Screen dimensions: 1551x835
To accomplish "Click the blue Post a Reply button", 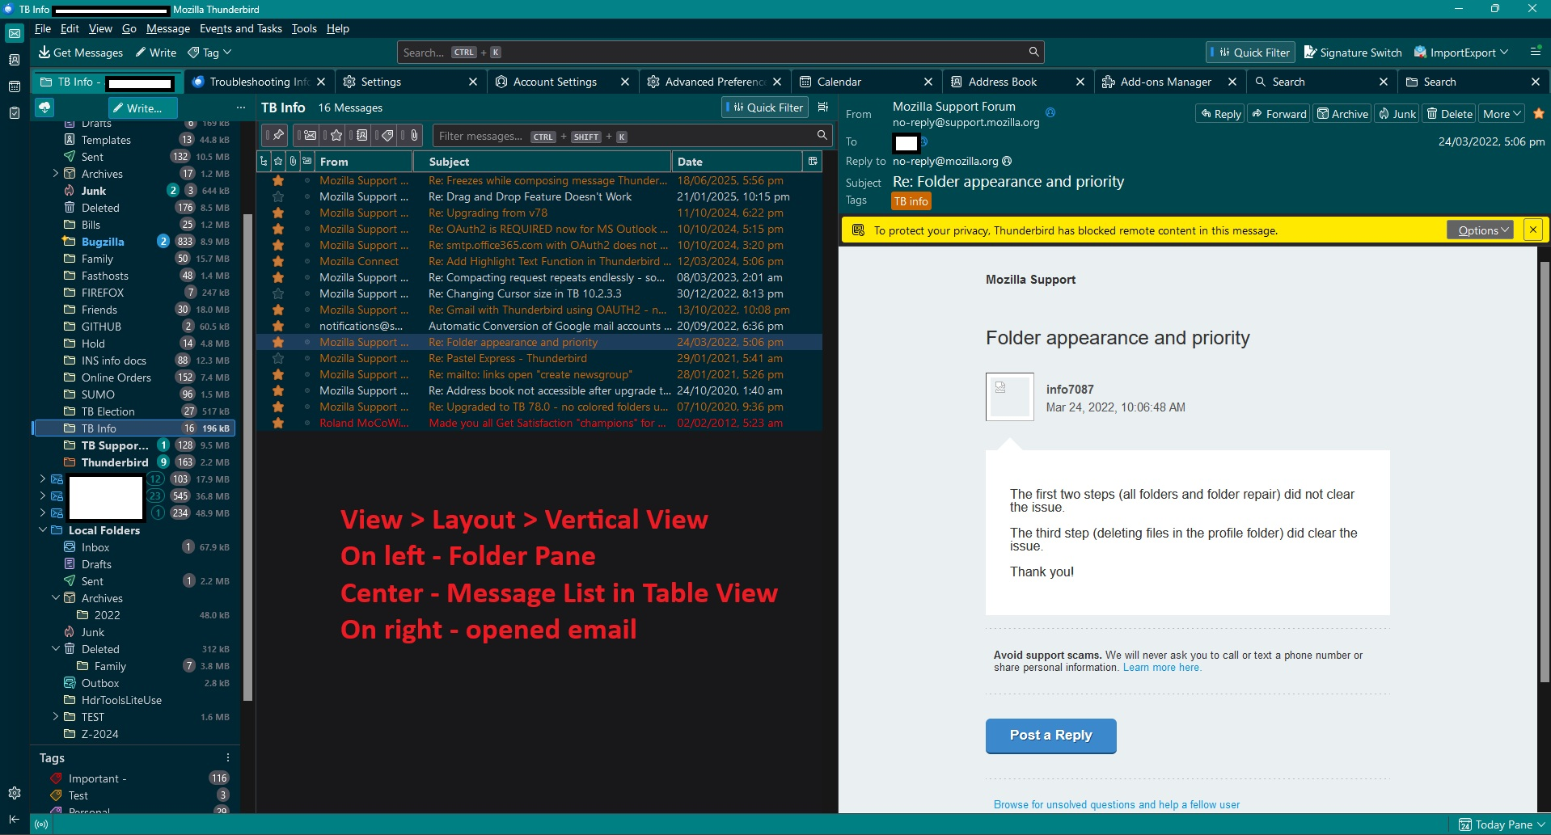I will [x=1050, y=736].
